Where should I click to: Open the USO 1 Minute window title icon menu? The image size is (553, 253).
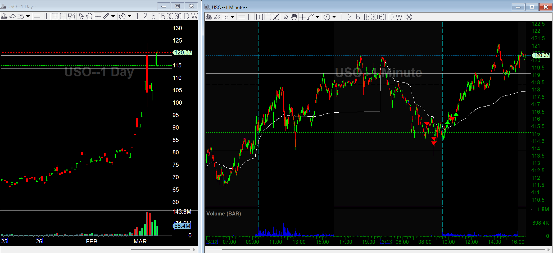[208, 7]
